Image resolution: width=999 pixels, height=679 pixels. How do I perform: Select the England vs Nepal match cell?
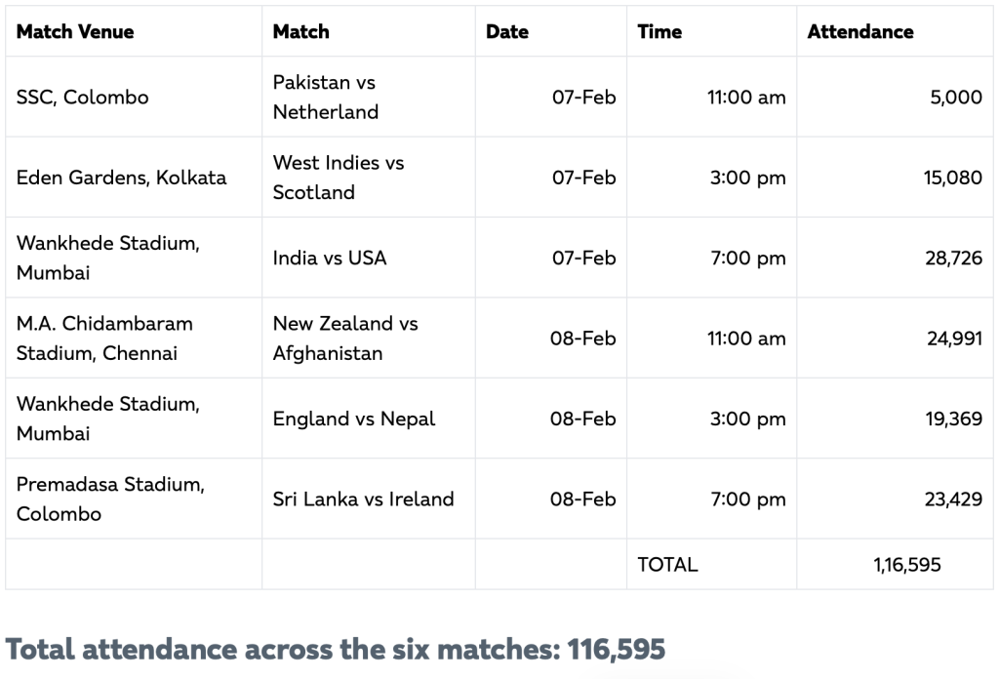354,419
